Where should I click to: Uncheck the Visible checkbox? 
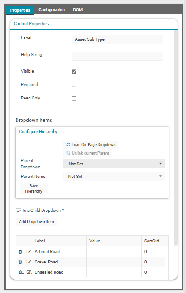[74, 72]
